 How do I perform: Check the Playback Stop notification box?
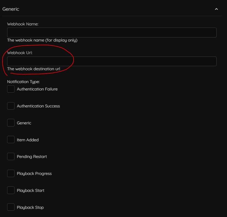(11, 207)
